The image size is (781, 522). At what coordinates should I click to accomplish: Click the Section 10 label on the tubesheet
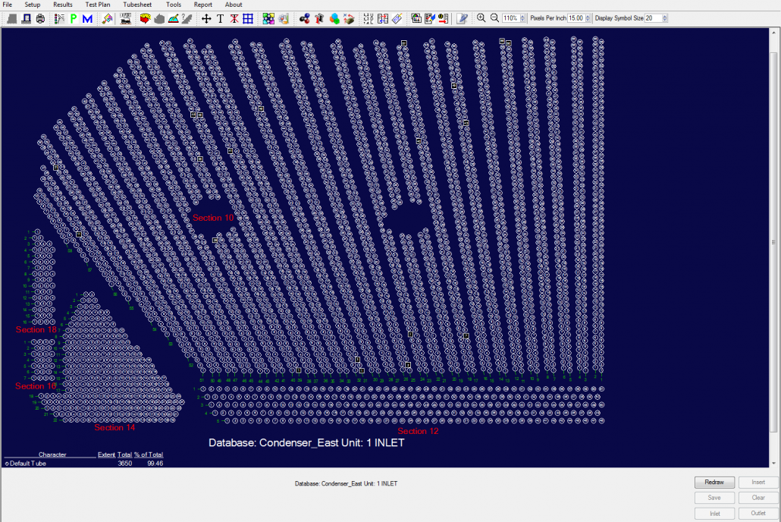[213, 219]
